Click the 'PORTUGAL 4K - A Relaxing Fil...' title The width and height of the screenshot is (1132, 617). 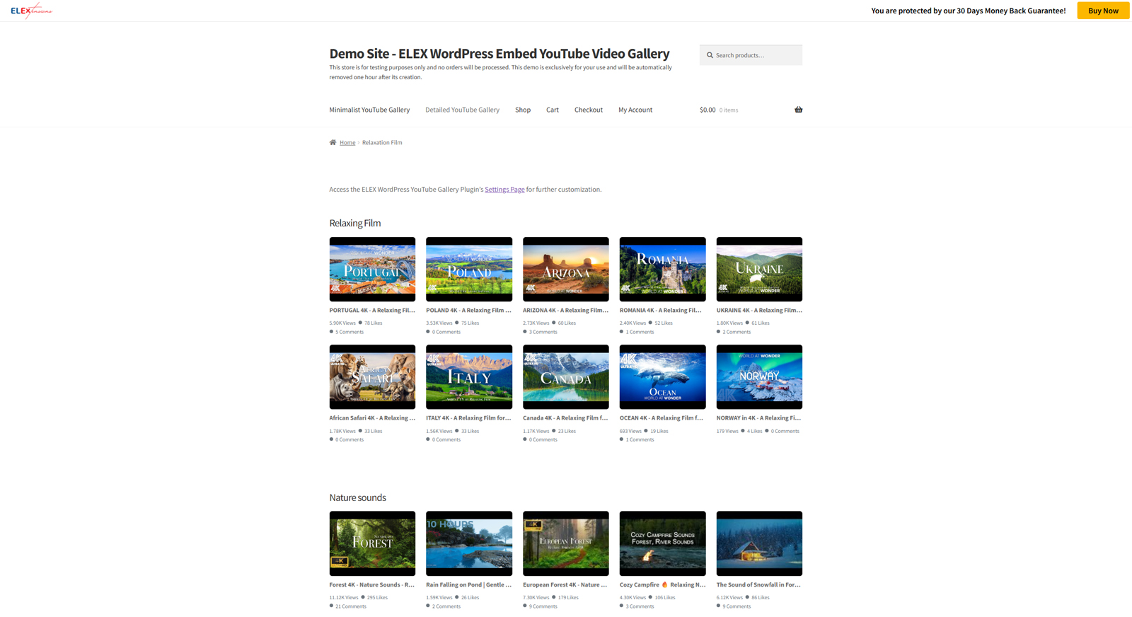[372, 311]
